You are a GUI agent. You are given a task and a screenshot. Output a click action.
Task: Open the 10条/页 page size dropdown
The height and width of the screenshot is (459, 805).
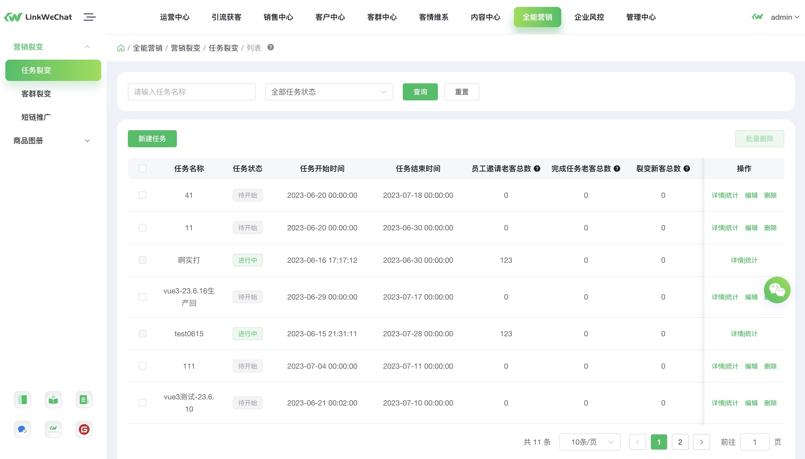[x=590, y=442]
